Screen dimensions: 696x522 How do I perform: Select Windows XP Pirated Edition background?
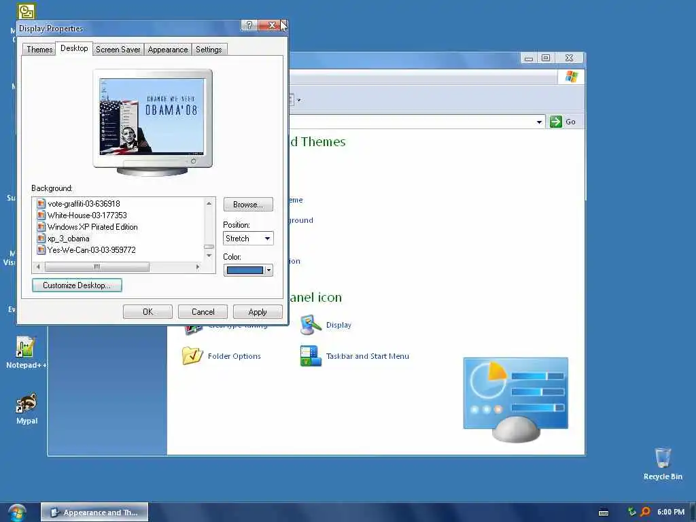tap(92, 227)
